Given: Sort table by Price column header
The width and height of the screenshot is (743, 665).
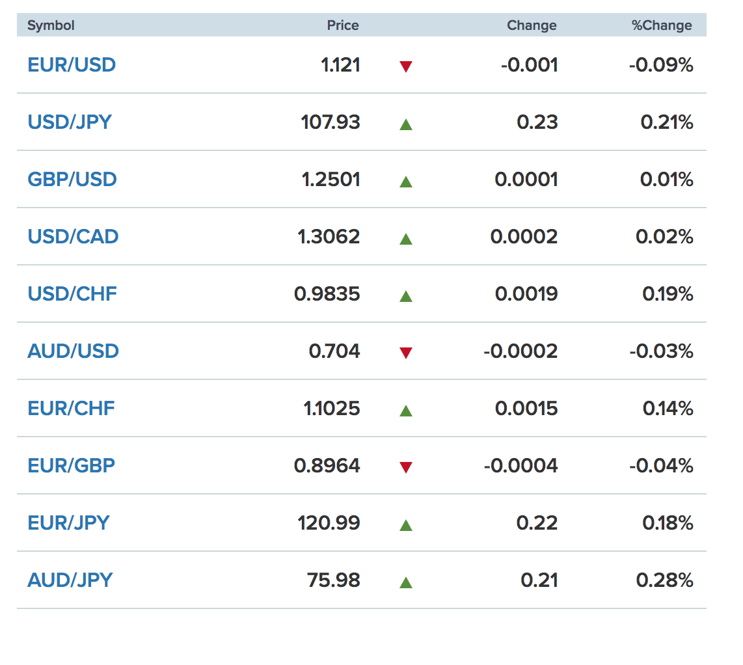Looking at the screenshot, I should [x=343, y=25].
